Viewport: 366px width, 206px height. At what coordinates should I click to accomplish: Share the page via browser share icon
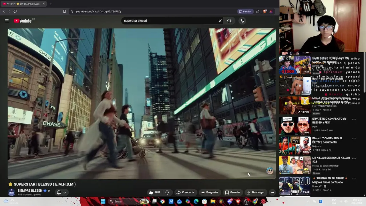[x=258, y=11]
